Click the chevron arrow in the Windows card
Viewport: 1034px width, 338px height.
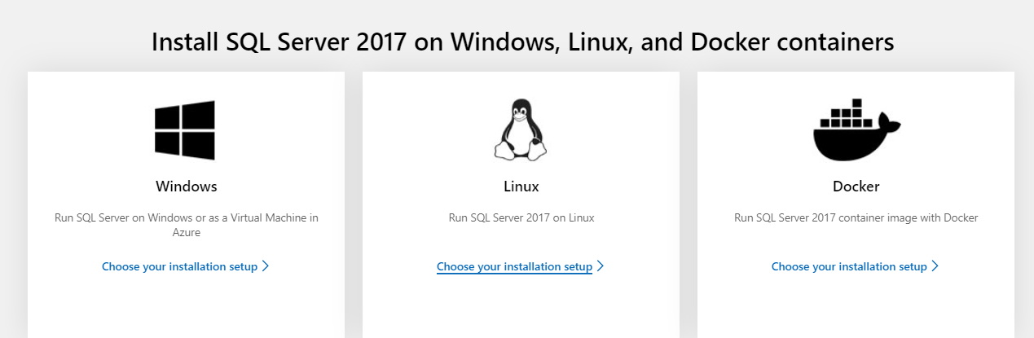click(x=266, y=266)
